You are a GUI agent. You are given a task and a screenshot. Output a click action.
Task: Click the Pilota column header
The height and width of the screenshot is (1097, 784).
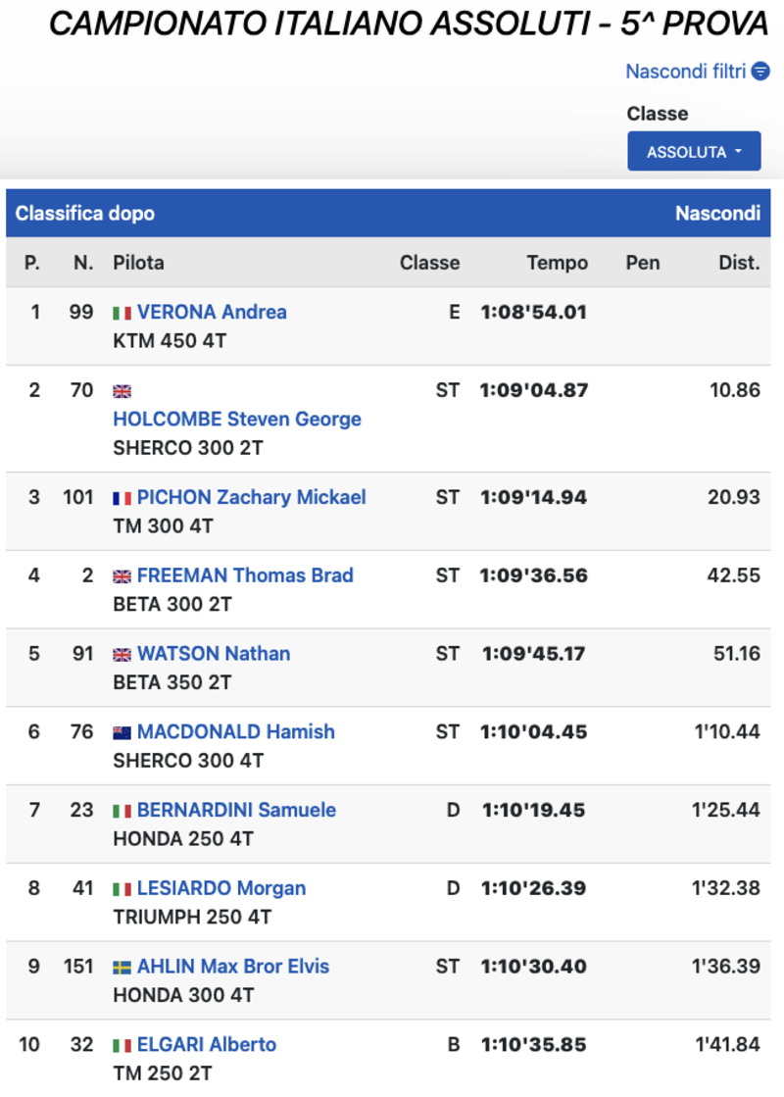(139, 263)
